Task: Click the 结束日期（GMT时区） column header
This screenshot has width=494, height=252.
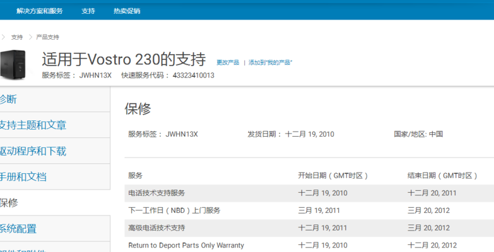Action: tap(442, 176)
